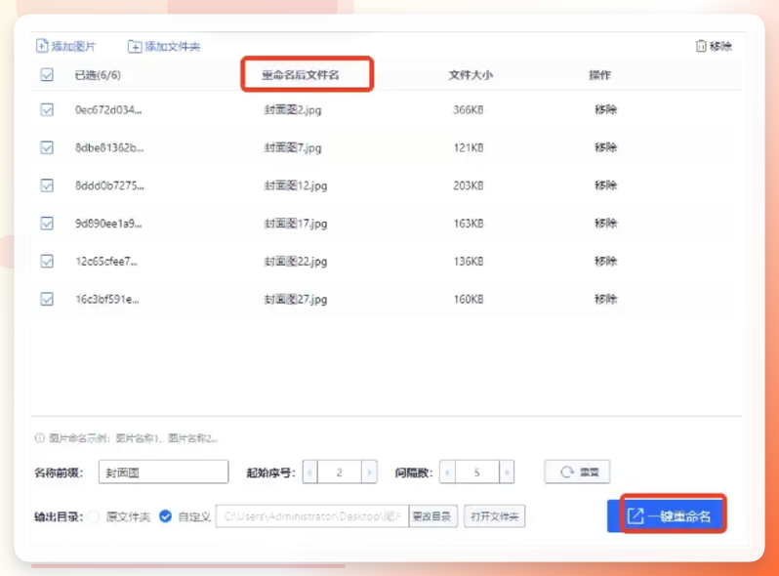Click the 添加图片 button label
779x576 pixels.
point(73,47)
